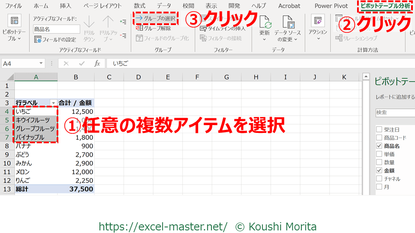The width and height of the screenshot is (415, 233).
Task: Click the field search box in pivot pane
Action: (x=395, y=112)
